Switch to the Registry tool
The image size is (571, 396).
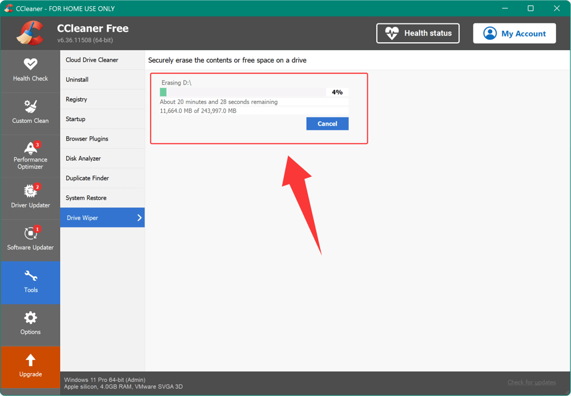[77, 99]
